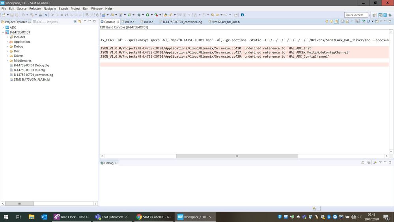The height and width of the screenshot is (222, 394).
Task: Open the Project menu
Action: 75,9
